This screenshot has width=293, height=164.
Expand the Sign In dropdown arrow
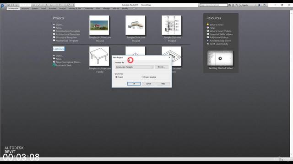255,5
